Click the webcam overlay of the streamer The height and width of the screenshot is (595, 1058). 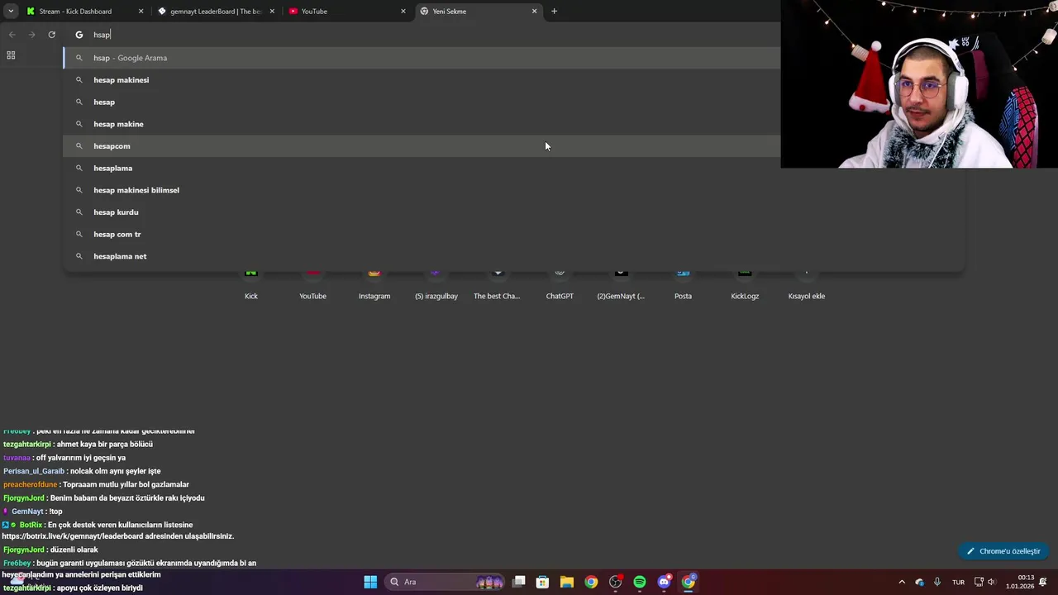(x=919, y=84)
